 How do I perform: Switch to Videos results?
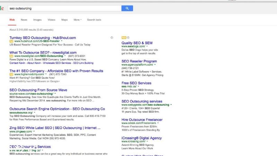pos(51,20)
